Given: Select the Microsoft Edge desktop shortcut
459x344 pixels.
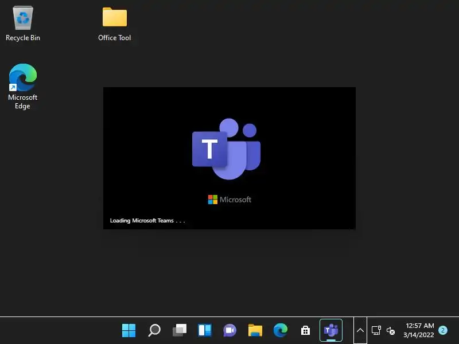Looking at the screenshot, I should pos(22,87).
